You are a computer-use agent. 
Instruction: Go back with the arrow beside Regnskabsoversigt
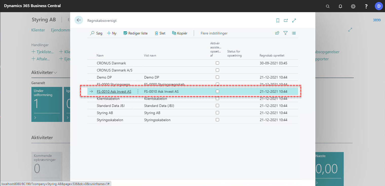point(79,20)
